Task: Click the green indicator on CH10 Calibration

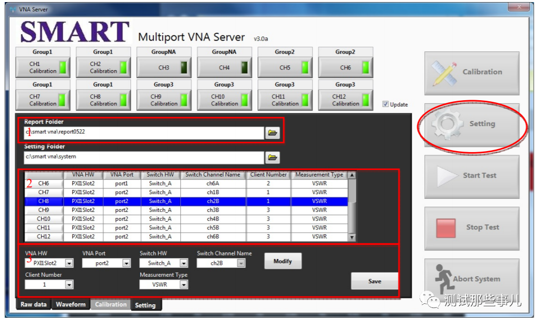Action: tap(245, 100)
